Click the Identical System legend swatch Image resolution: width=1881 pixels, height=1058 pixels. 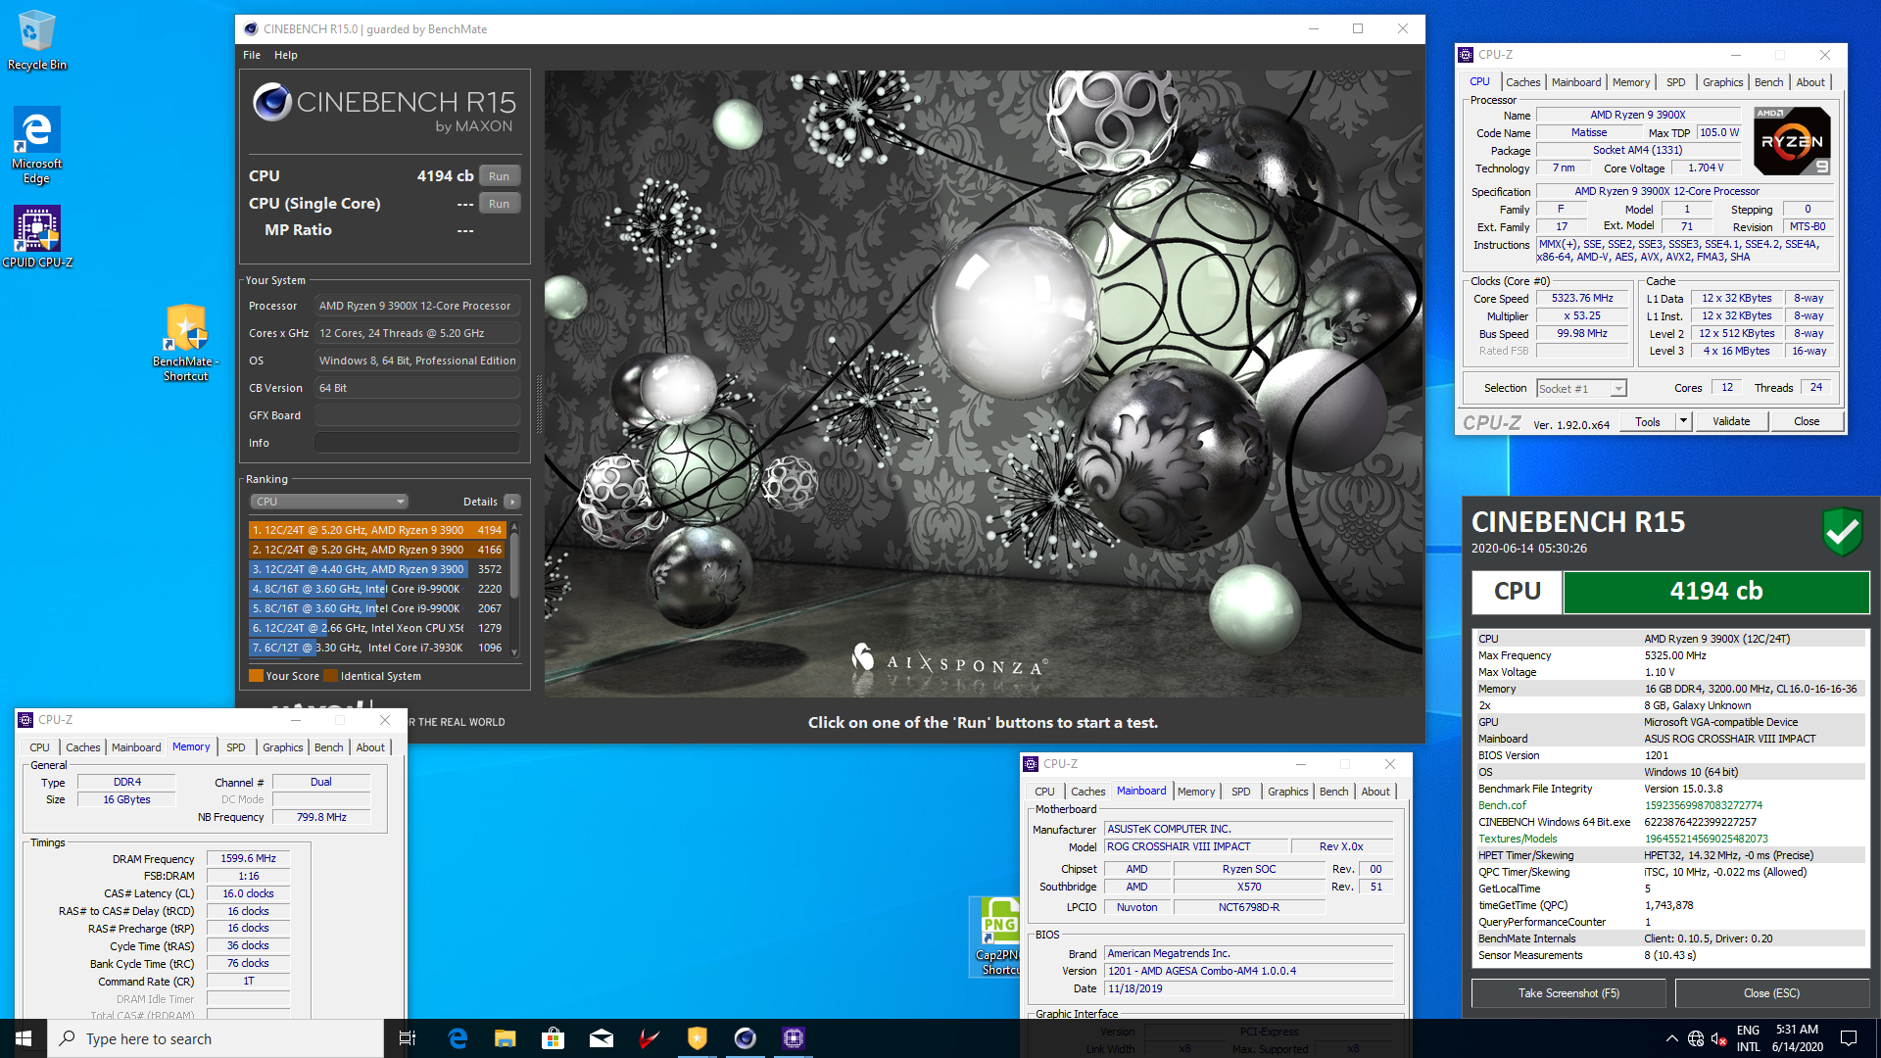point(330,676)
